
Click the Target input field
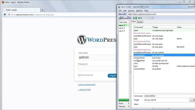click(166, 100)
